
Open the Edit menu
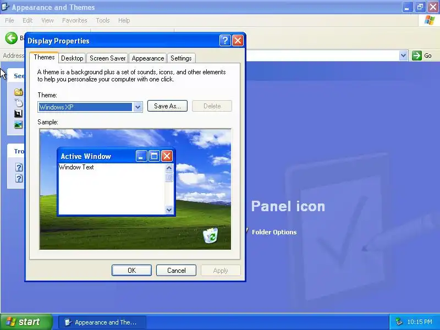coord(27,20)
